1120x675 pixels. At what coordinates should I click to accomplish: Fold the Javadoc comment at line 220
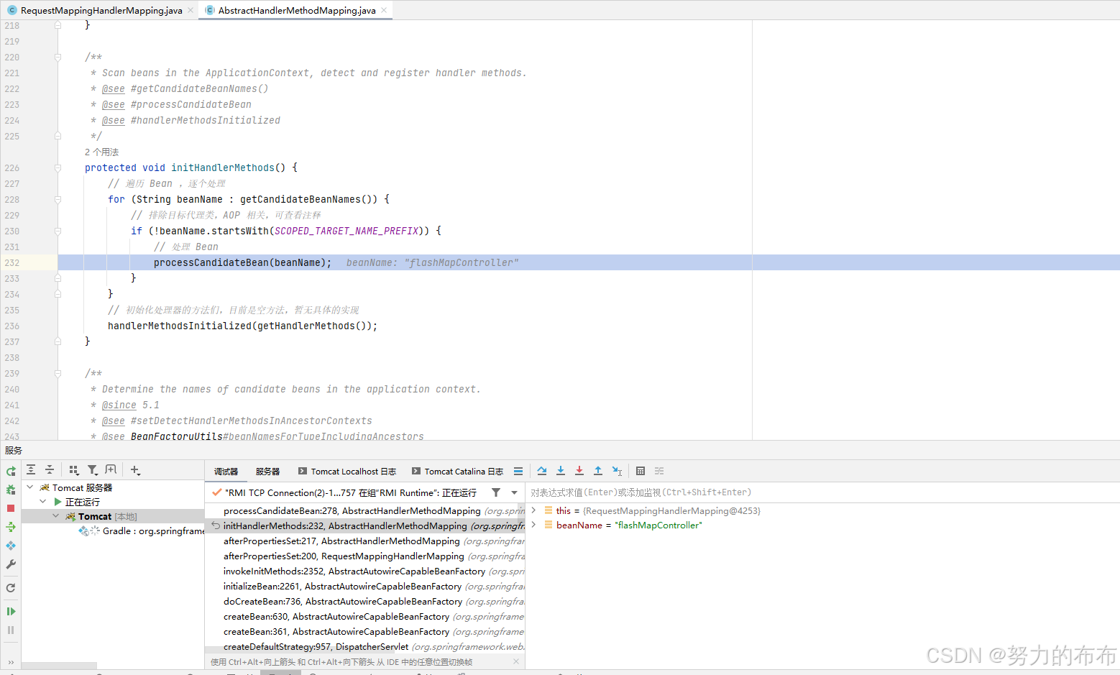point(58,57)
